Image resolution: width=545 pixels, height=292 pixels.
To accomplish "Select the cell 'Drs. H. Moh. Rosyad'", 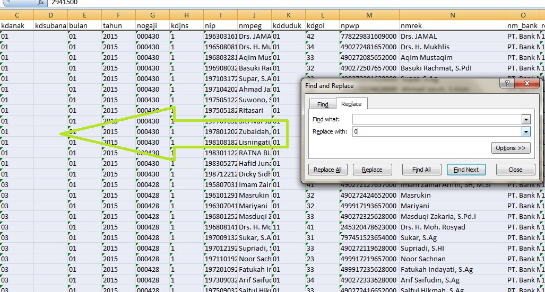I will pos(453,227).
